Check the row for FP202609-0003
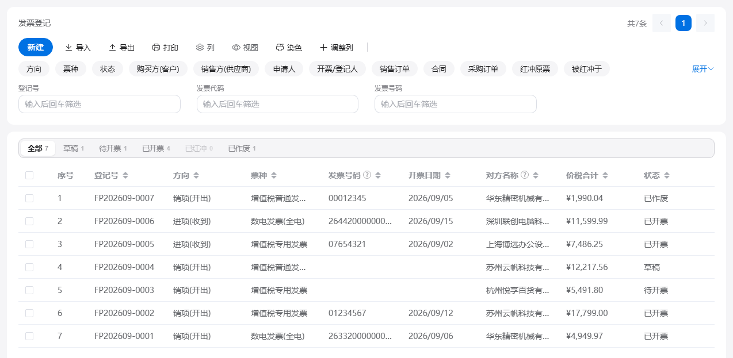 pos(29,290)
